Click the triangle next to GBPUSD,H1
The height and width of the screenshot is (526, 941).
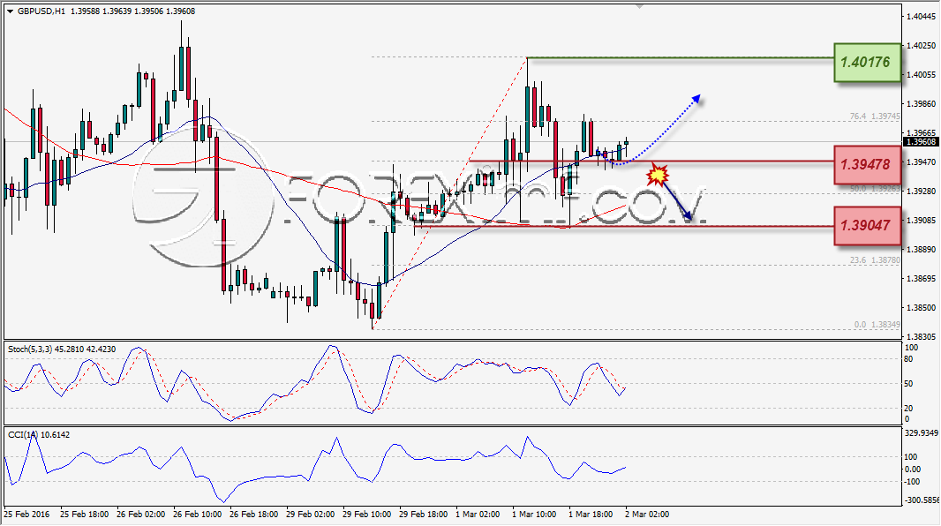[x=11, y=11]
